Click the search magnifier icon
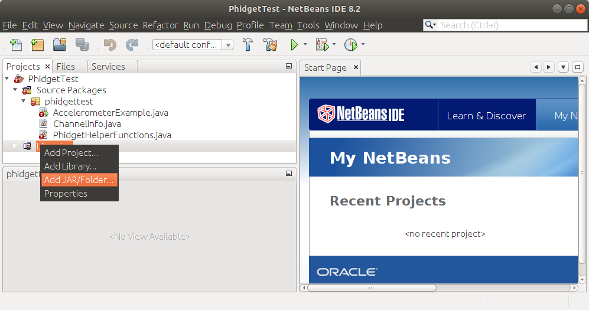This screenshot has width=589, height=310. [430, 25]
